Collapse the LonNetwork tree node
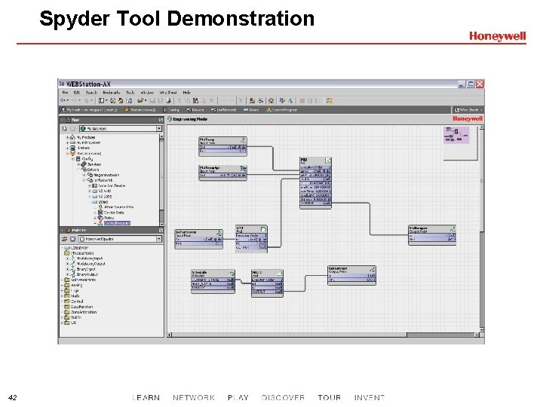The height and width of the screenshot is (407, 543). pos(84,180)
